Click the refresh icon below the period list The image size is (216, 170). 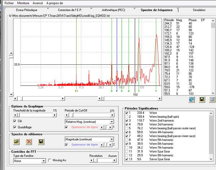tap(192, 99)
